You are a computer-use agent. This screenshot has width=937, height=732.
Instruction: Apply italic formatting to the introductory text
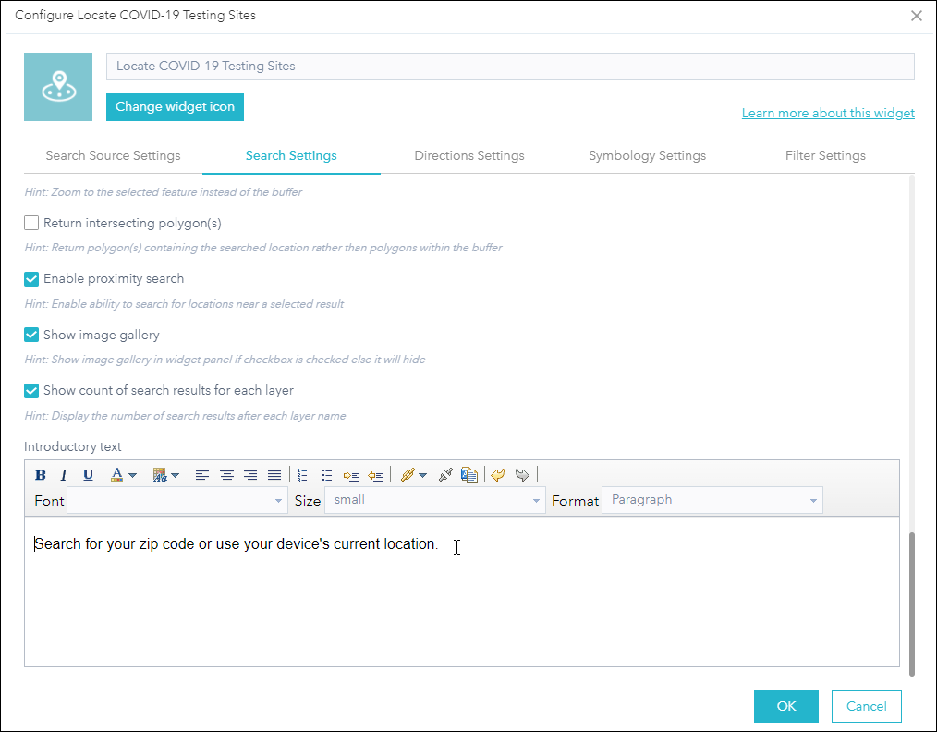coord(63,474)
